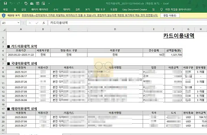
Task: Open the Undo history dropdown arrow
Action: click(x=14, y=3)
